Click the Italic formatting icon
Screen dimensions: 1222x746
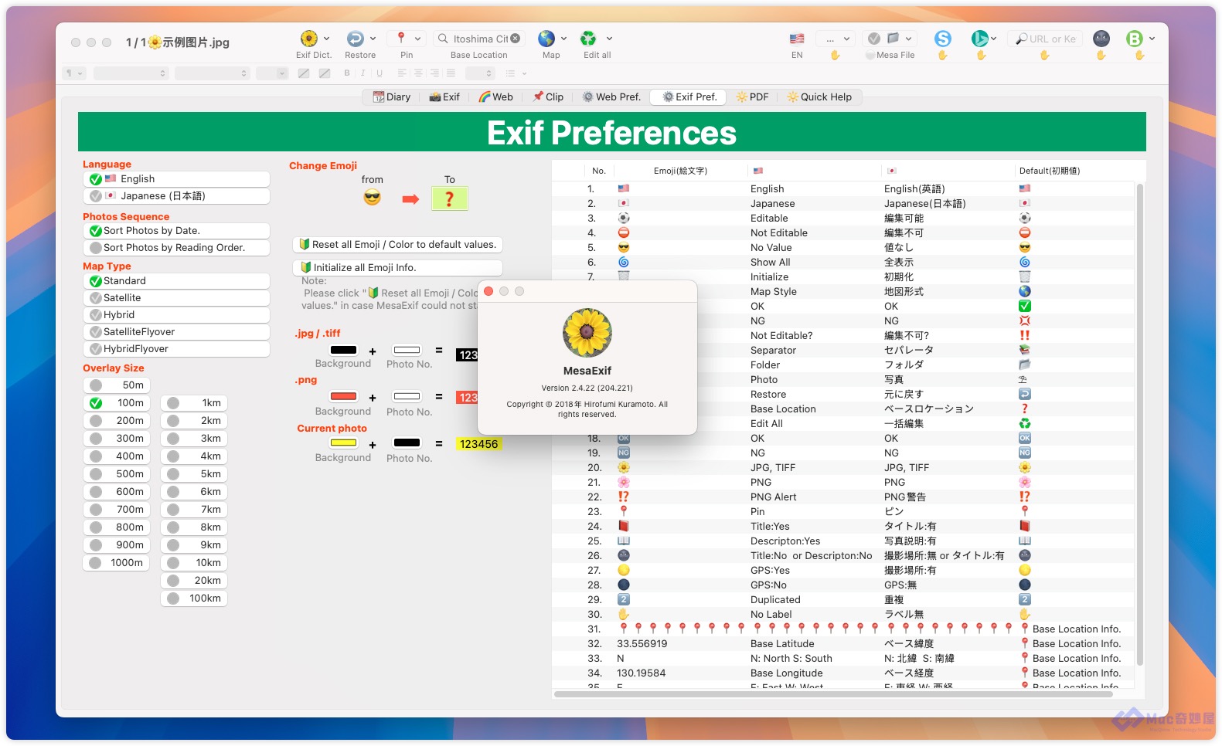coord(363,73)
